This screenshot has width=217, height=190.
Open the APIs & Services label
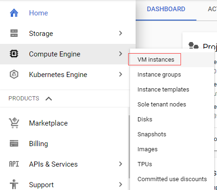[x=53, y=164]
